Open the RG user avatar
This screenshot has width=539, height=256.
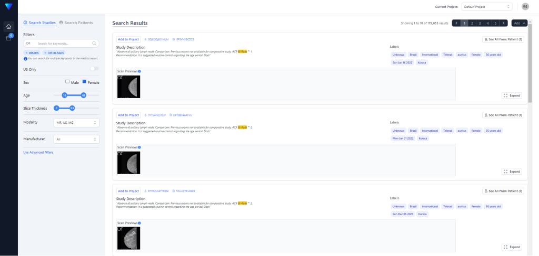525,6
